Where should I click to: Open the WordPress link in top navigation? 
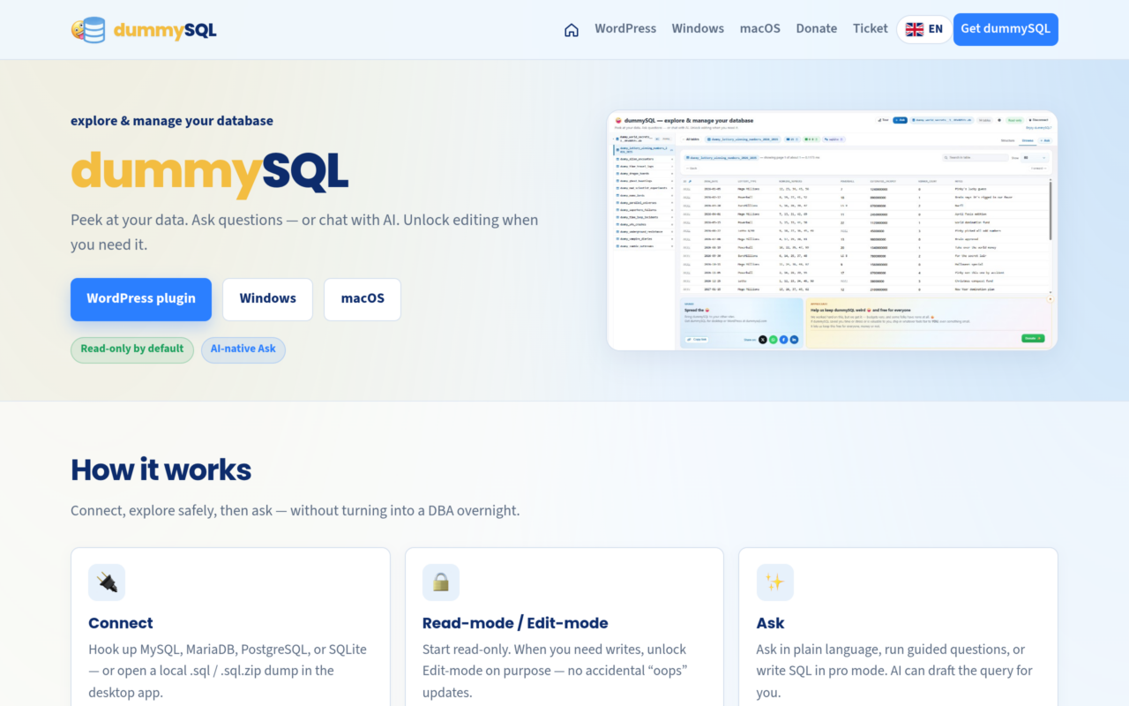point(625,28)
